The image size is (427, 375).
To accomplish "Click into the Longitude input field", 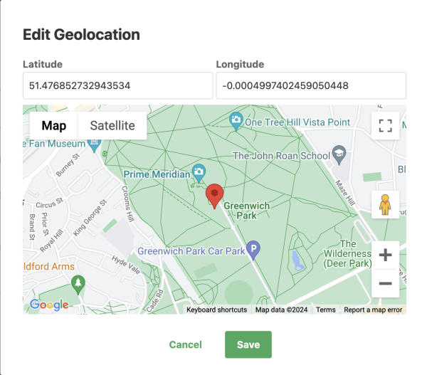I will click(311, 85).
